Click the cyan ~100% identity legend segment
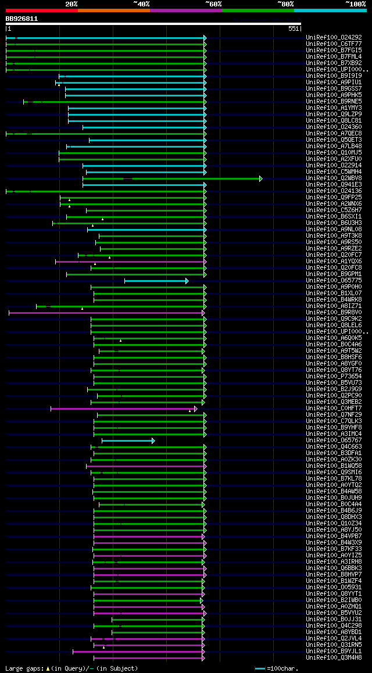Viewport: 372px width, 673px height. pyautogui.click(x=330, y=10)
